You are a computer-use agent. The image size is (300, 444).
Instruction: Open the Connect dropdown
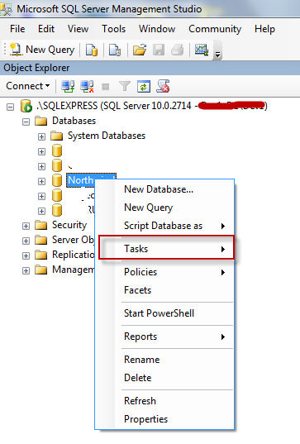(28, 86)
